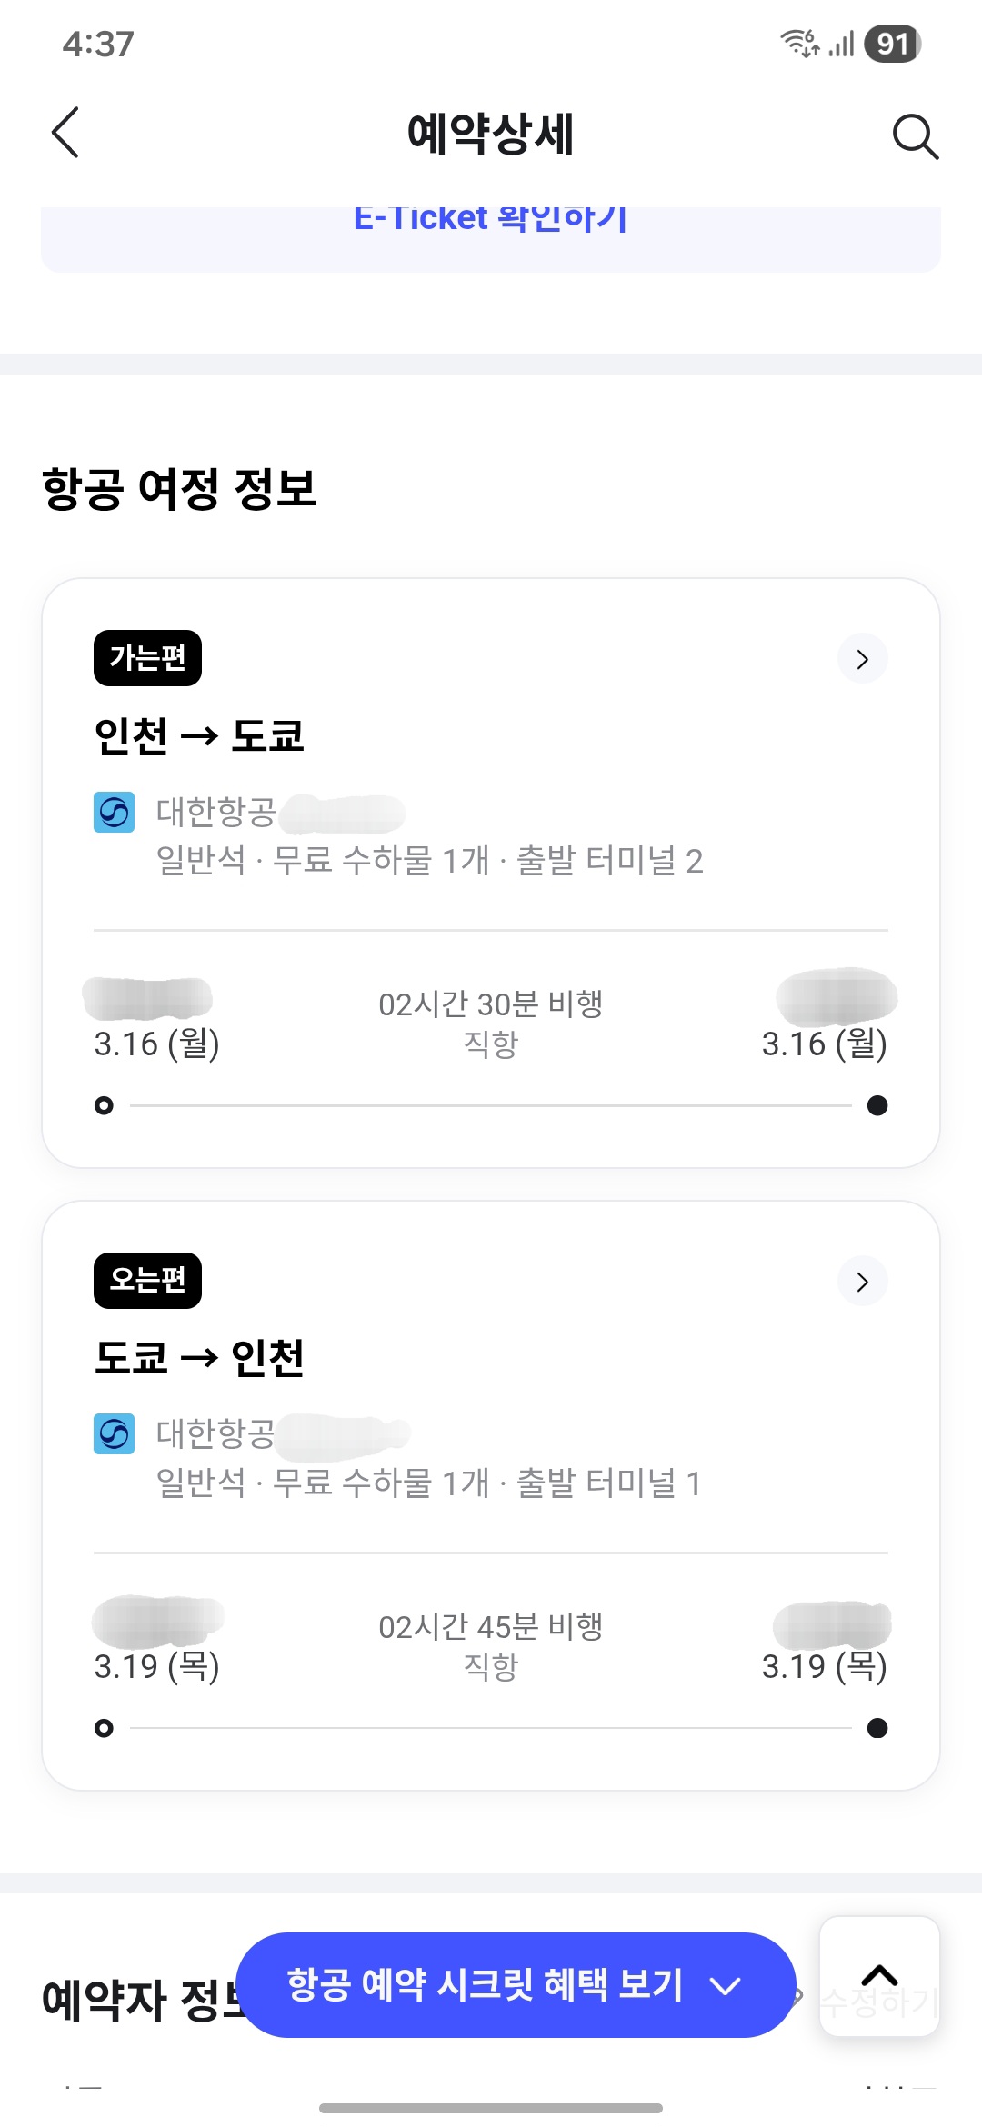Tap the 도쿄 → 인천 route title
The height and width of the screenshot is (2127, 982).
[199, 1358]
